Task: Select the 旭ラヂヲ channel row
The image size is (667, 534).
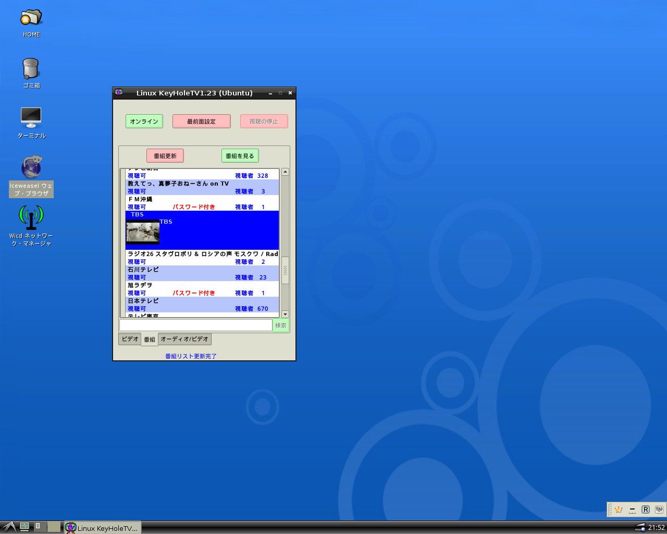Action: [202, 289]
